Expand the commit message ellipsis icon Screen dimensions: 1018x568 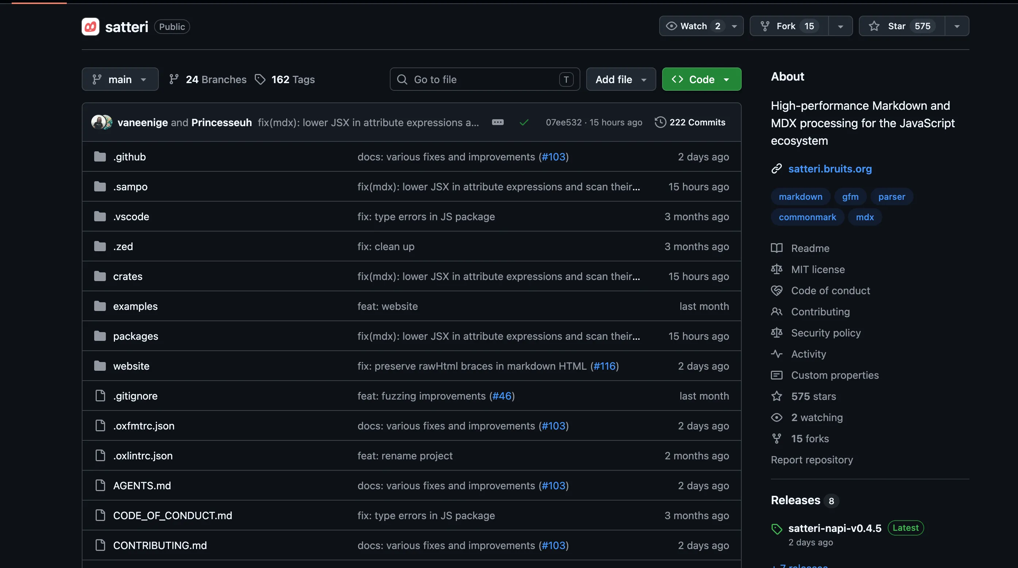click(498, 122)
